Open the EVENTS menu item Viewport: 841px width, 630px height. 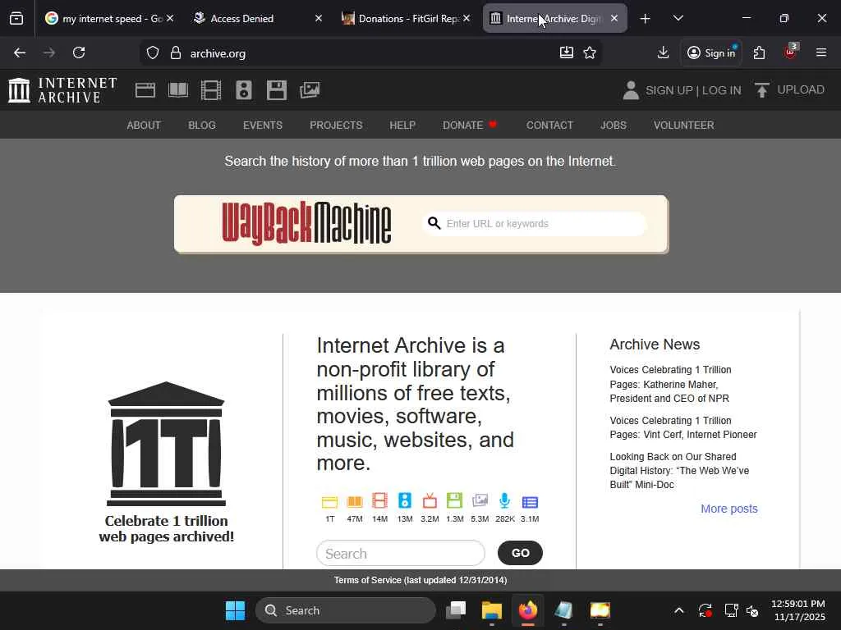tap(262, 125)
